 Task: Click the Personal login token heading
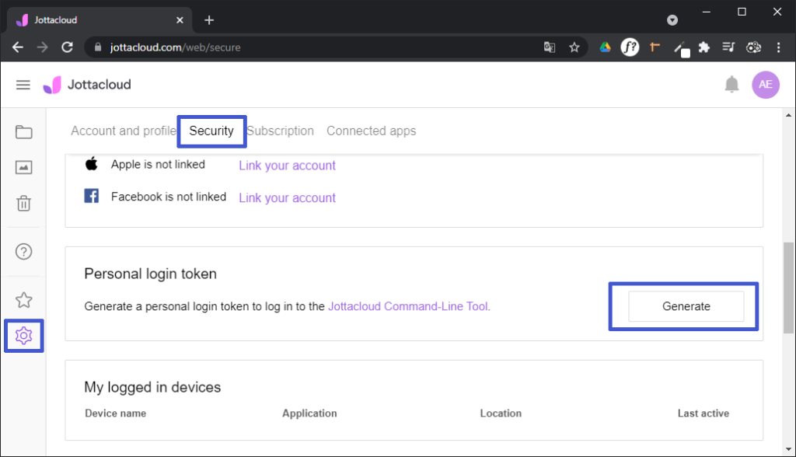[150, 274]
